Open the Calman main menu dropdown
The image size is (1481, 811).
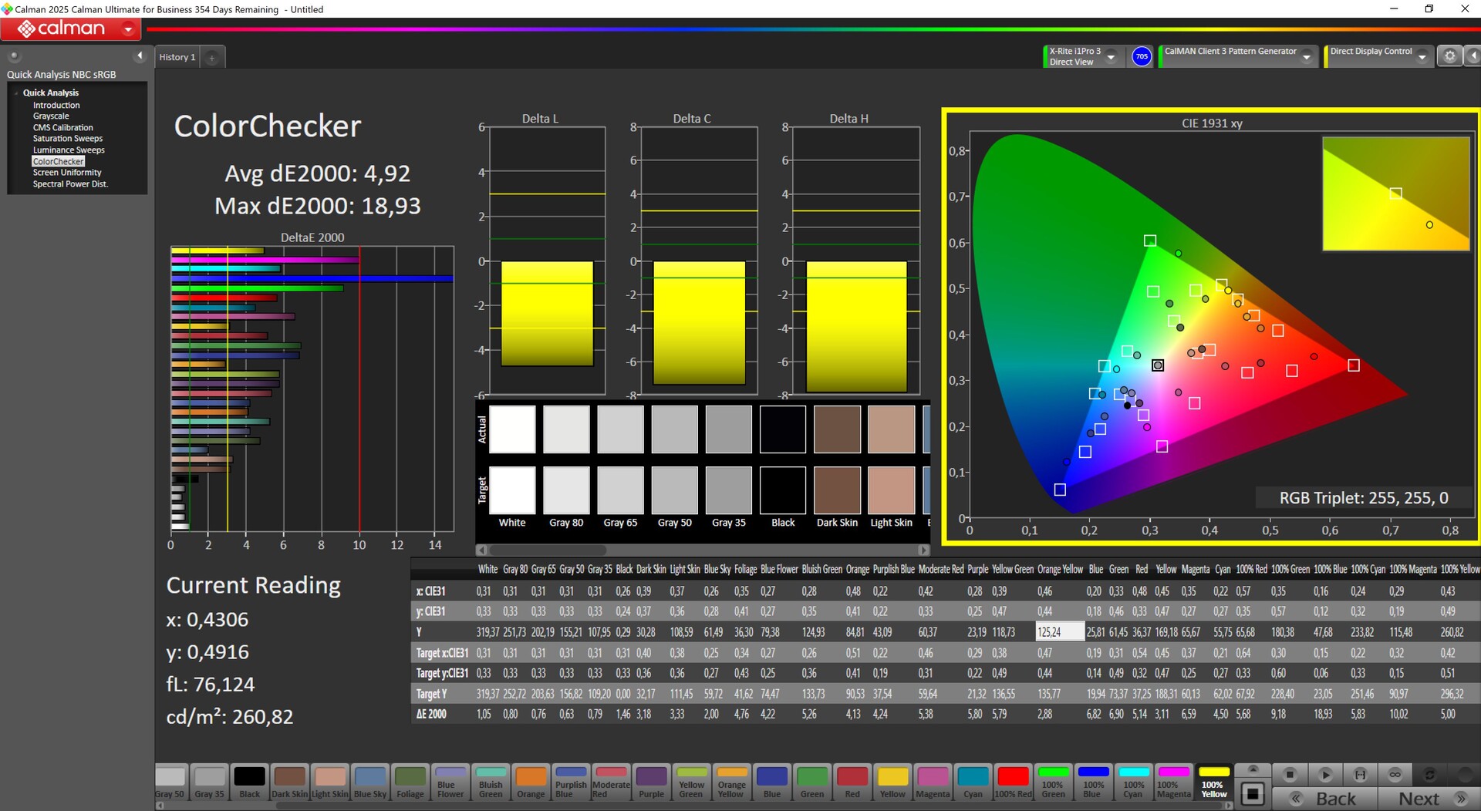tap(128, 29)
